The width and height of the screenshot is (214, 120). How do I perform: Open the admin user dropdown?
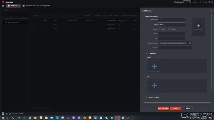point(196,2)
